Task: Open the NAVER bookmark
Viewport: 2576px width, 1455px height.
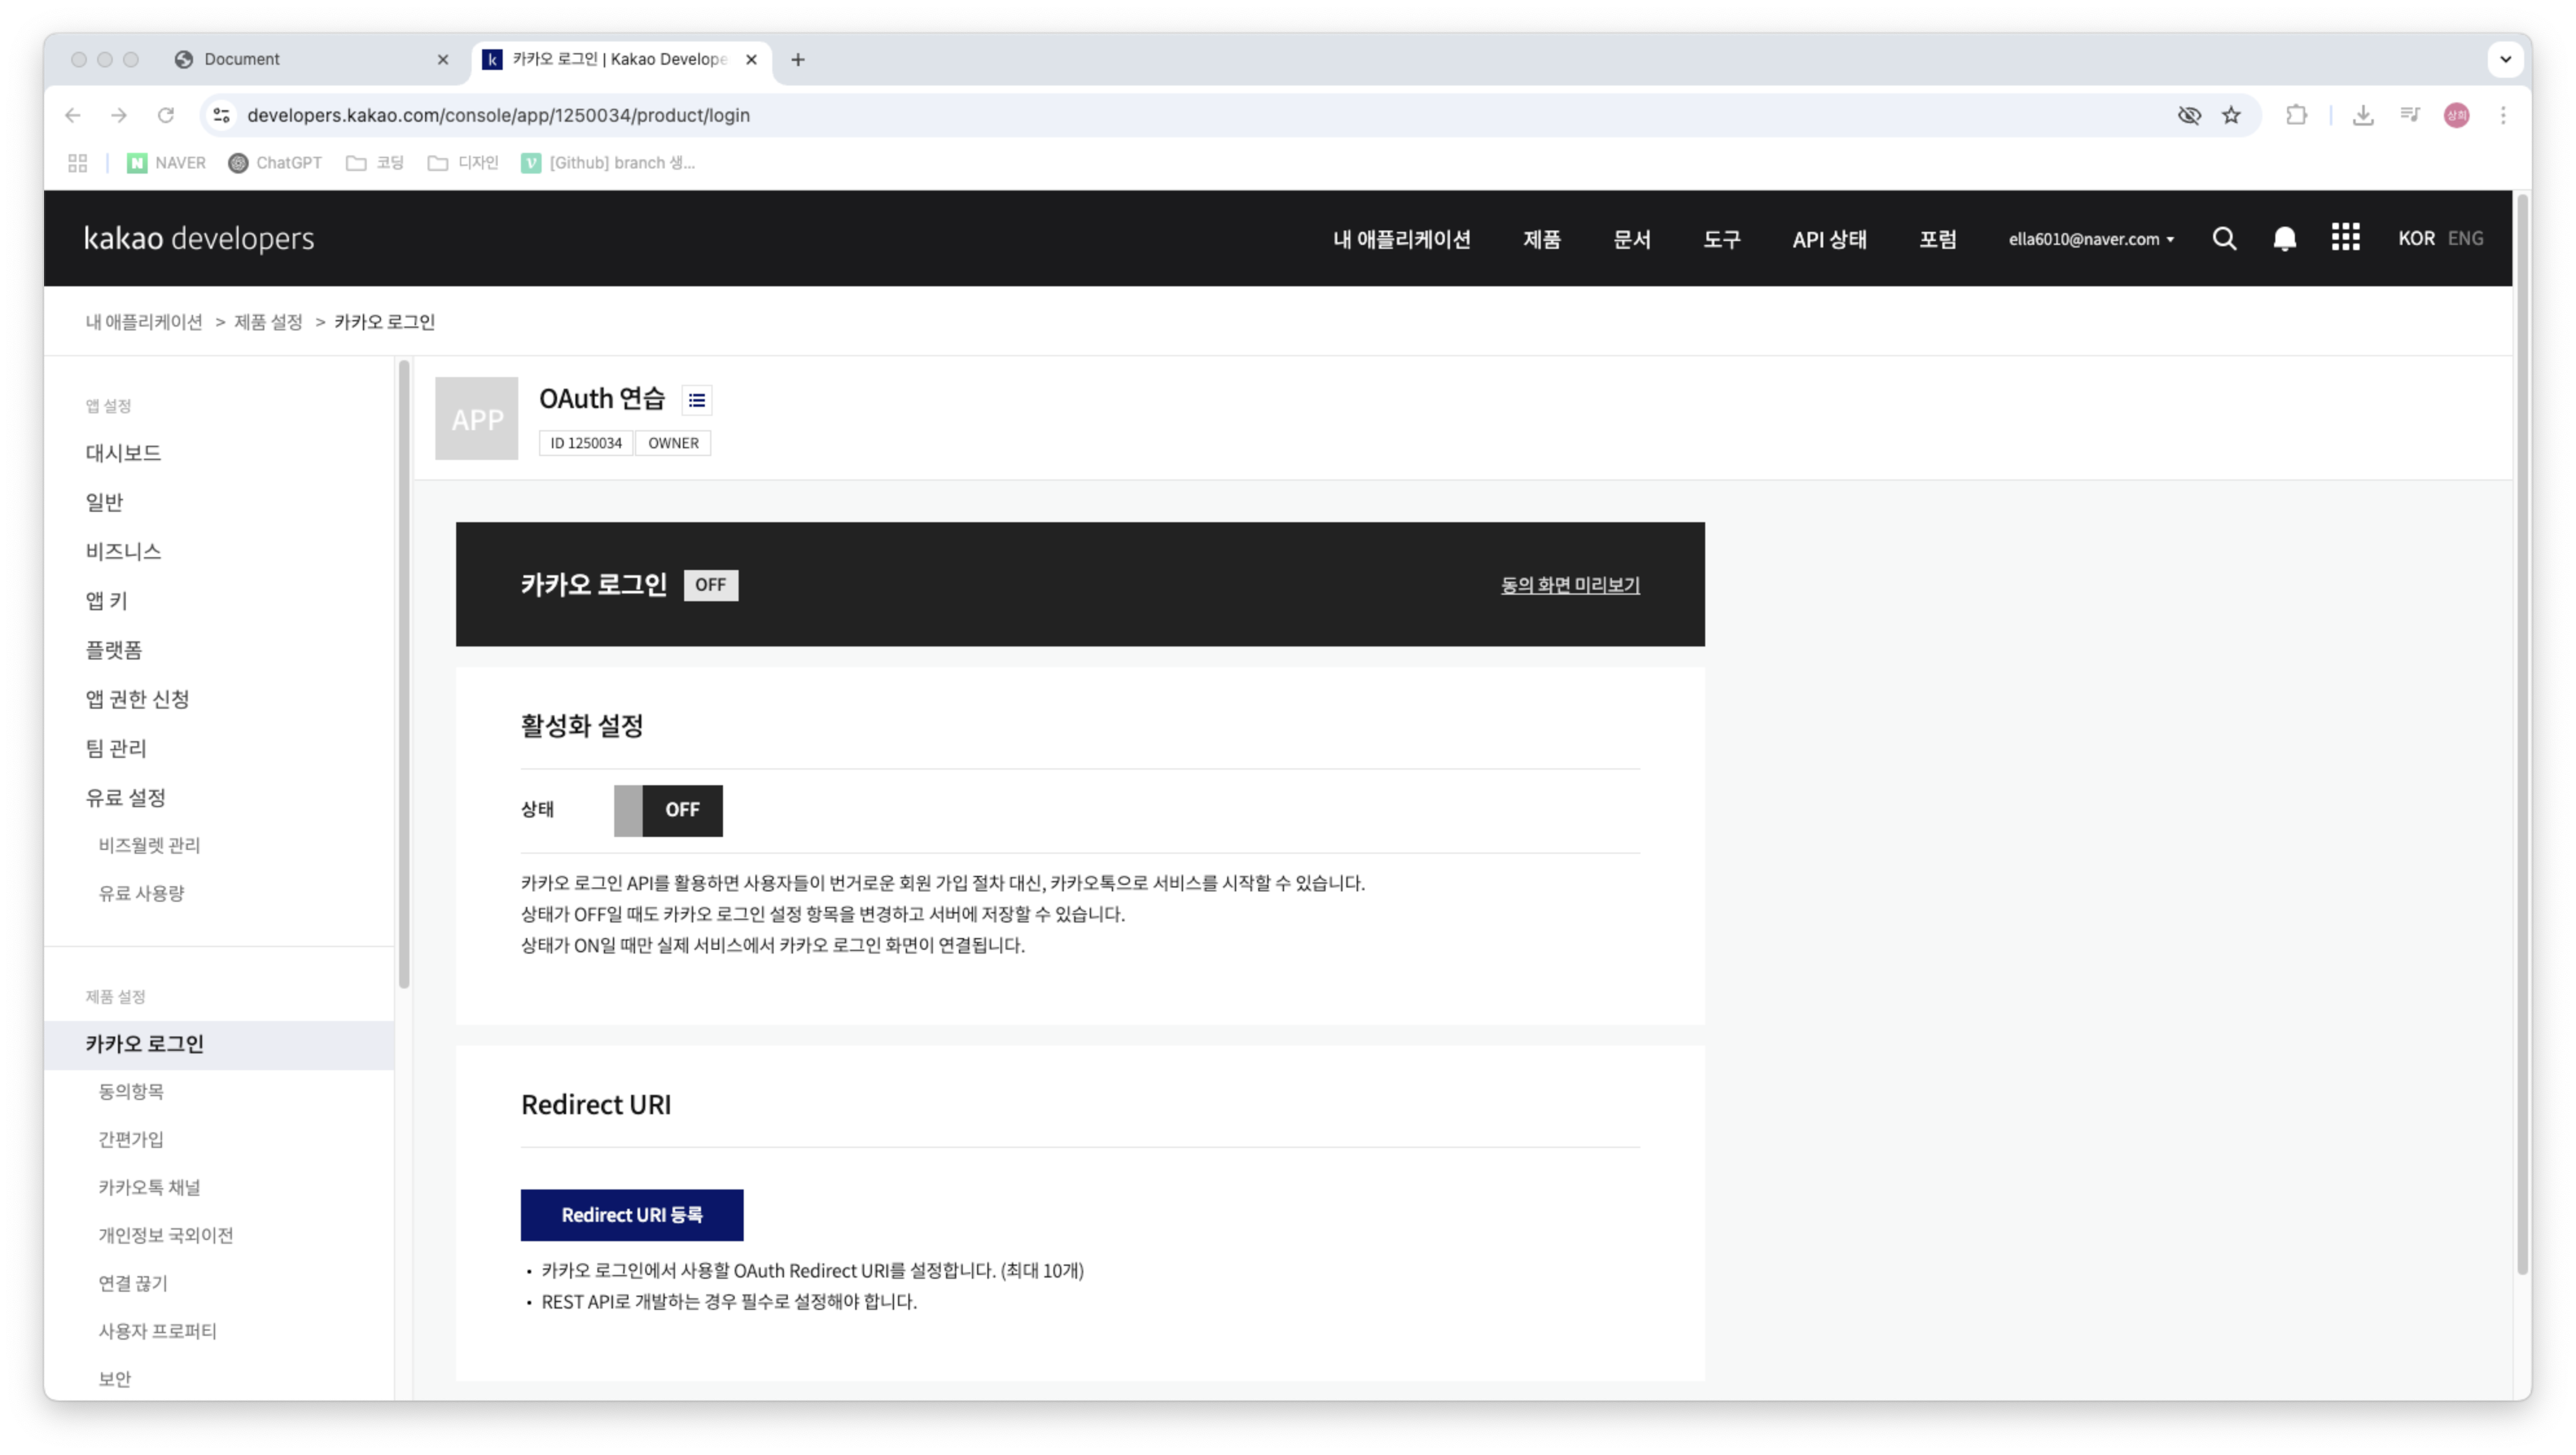Action: click(x=166, y=163)
